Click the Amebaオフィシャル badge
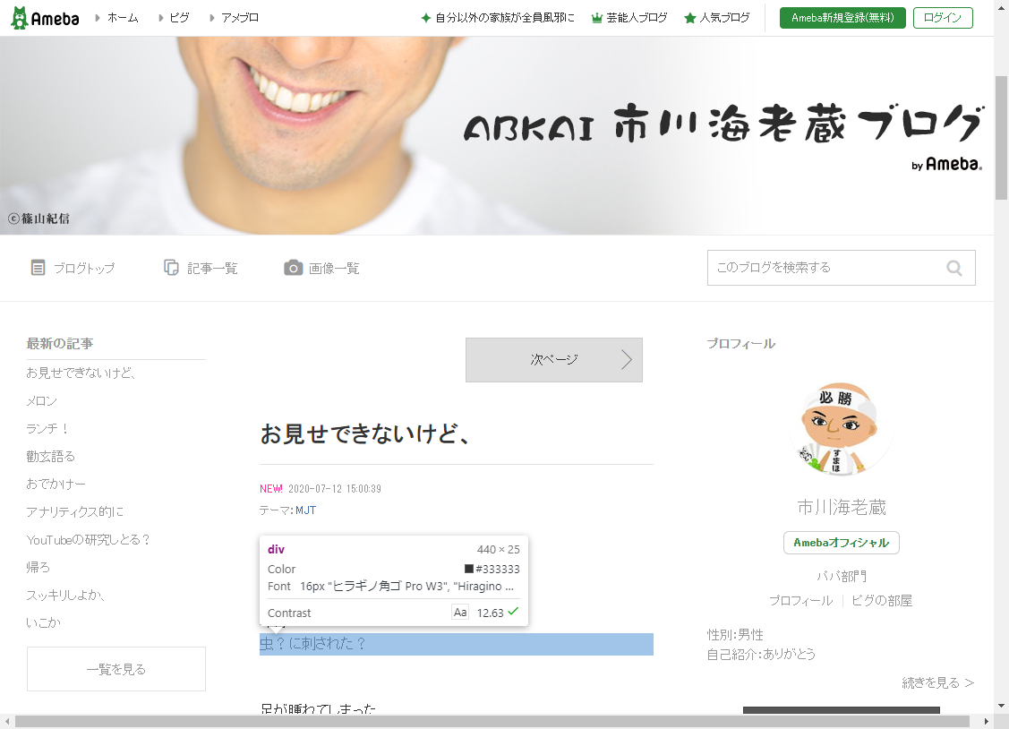The image size is (1009, 729). [842, 543]
